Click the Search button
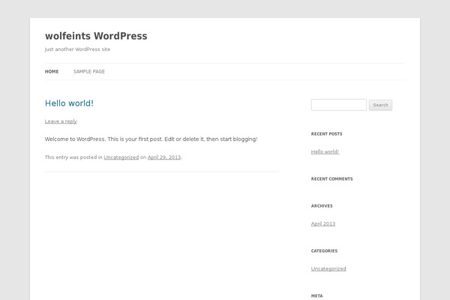The image size is (450, 300). [380, 105]
